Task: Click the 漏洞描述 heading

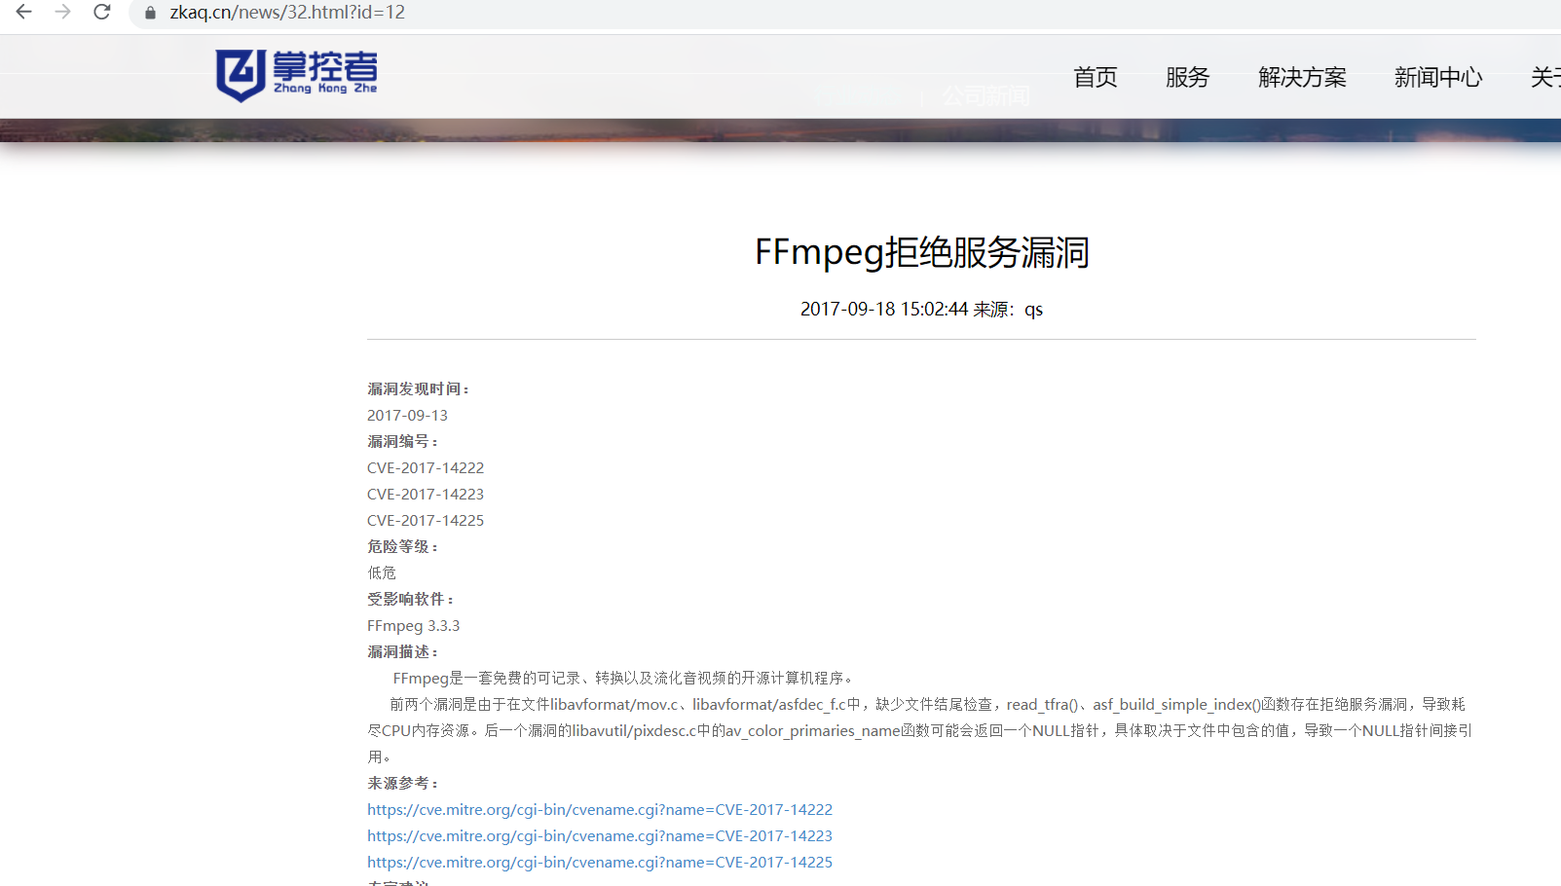Action: (x=403, y=651)
